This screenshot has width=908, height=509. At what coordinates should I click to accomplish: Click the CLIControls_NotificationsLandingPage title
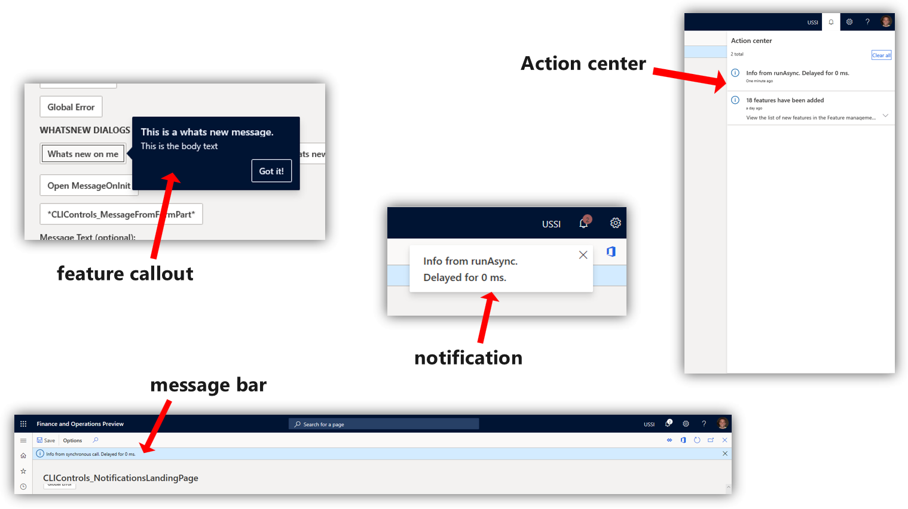coord(121,478)
